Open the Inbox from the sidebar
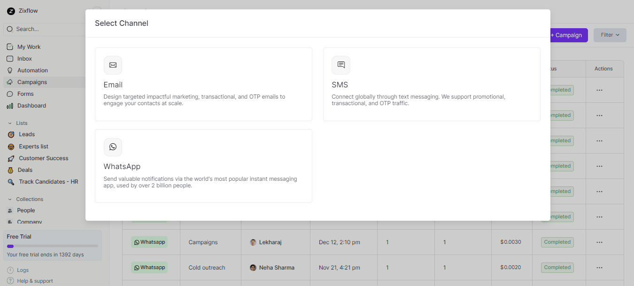 [24, 58]
